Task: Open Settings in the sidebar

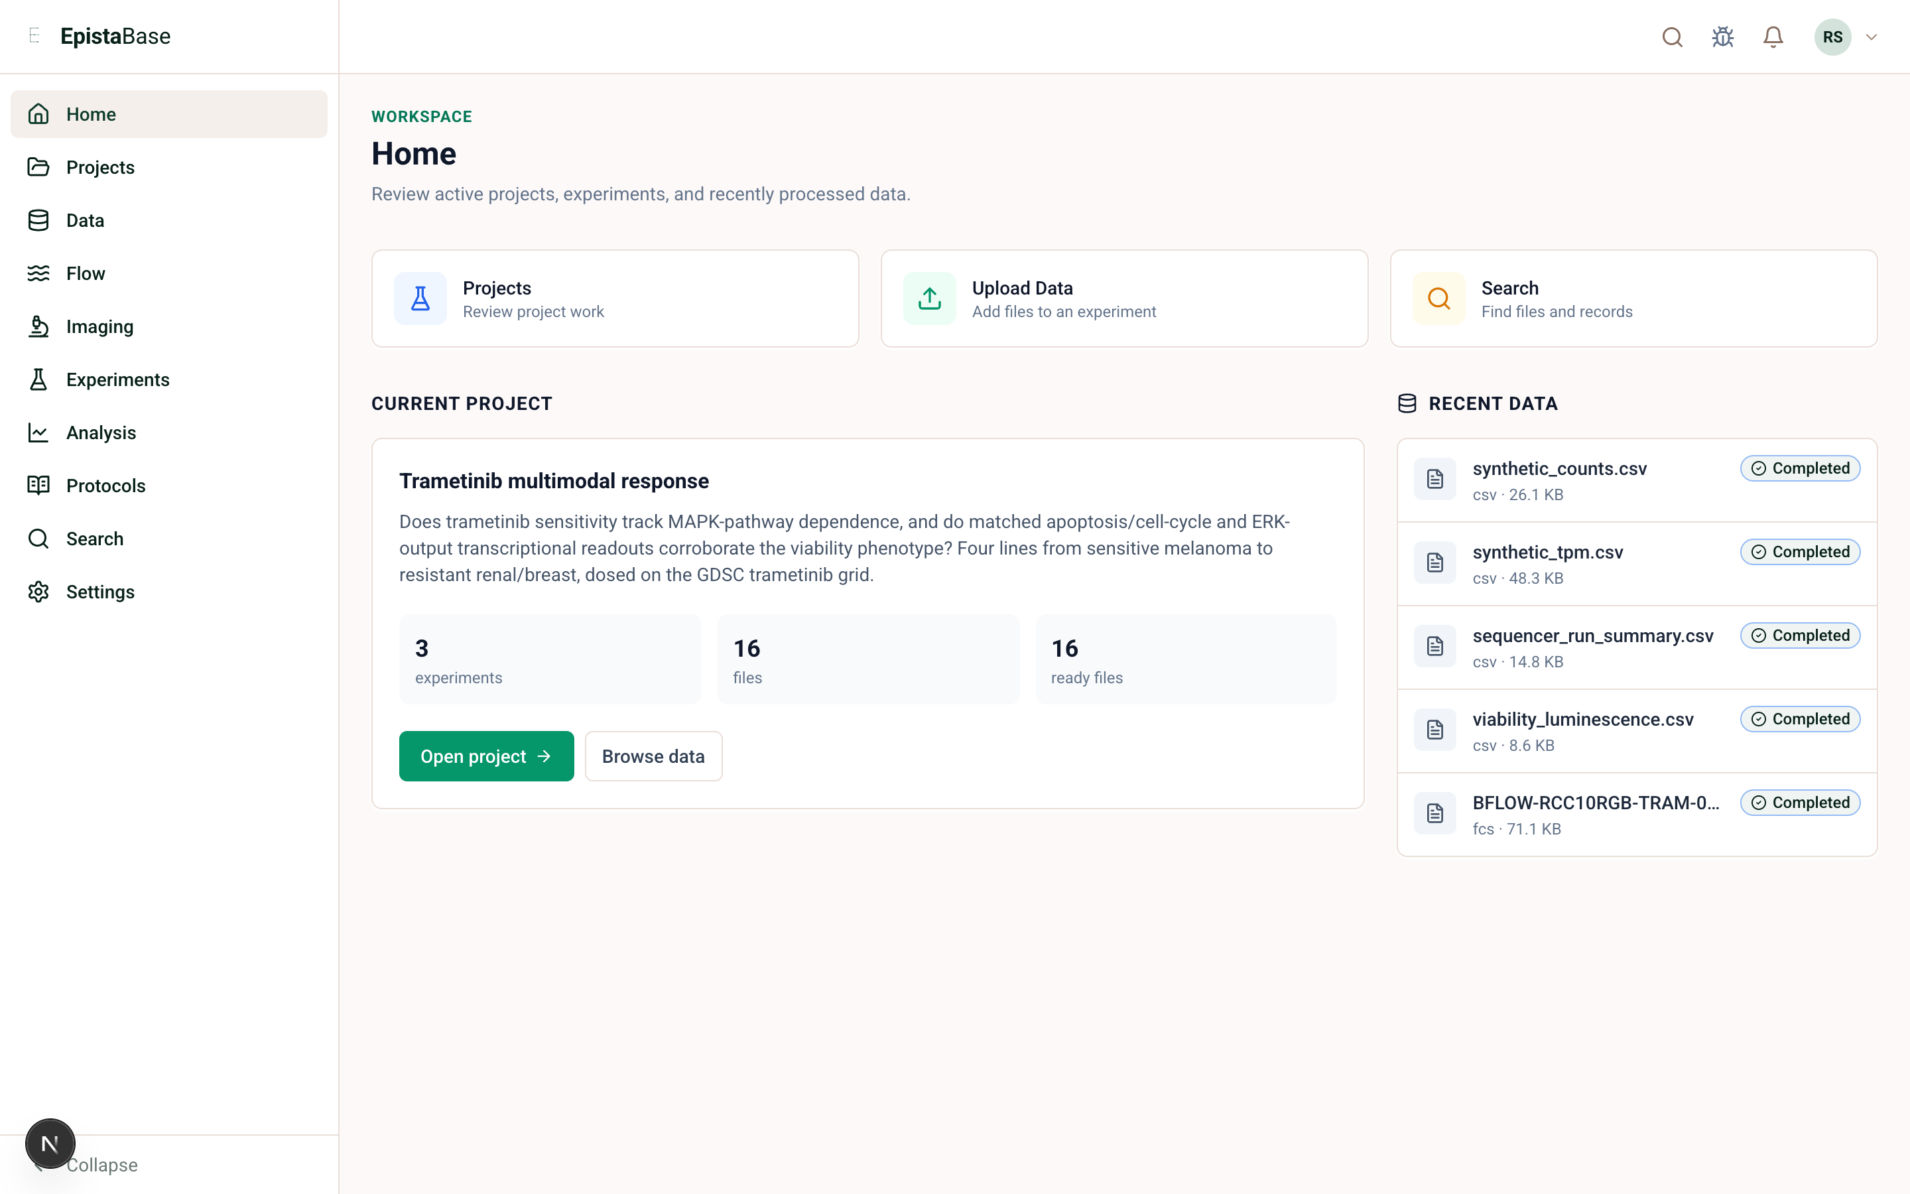Action: [x=169, y=592]
